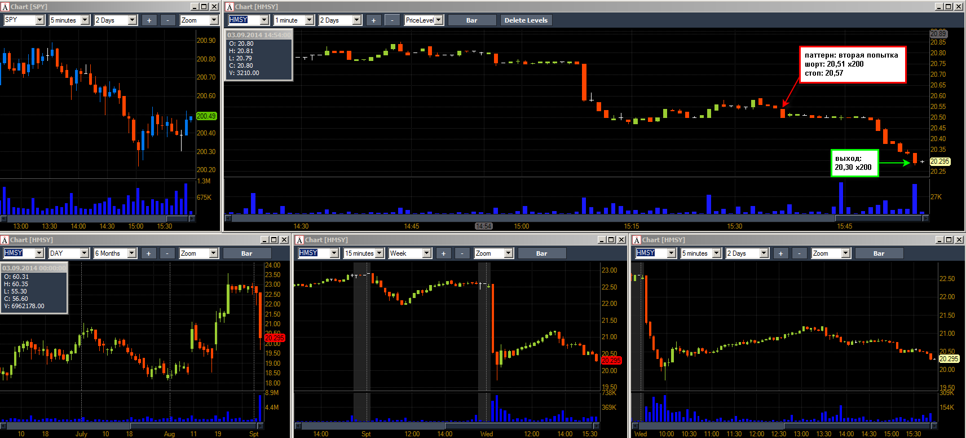
Task: Click the app icon in HMSY 1 minute chart title bar
Action: (x=230, y=7)
